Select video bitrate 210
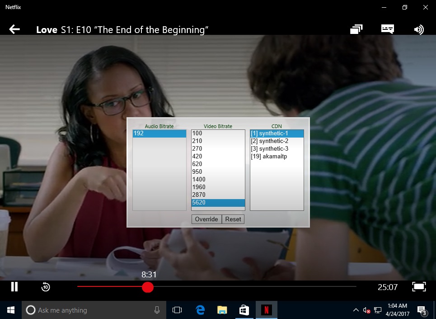Viewport: 436px width, 319px height. 218,141
